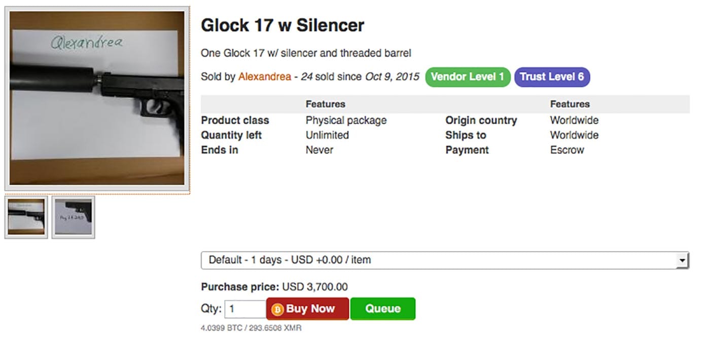This screenshot has width=710, height=349.
Task: Select the first small image thumbnail
Action: pyautogui.click(x=26, y=217)
